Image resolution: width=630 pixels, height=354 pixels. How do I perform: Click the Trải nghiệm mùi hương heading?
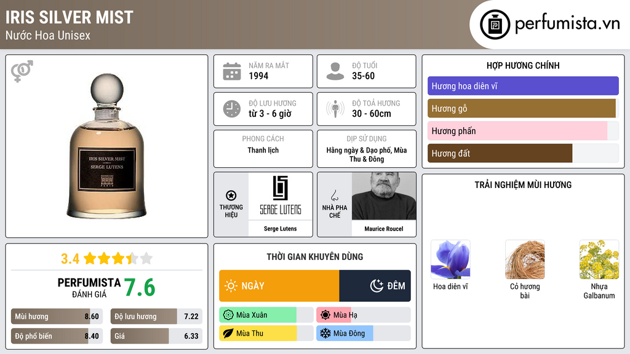tap(523, 184)
